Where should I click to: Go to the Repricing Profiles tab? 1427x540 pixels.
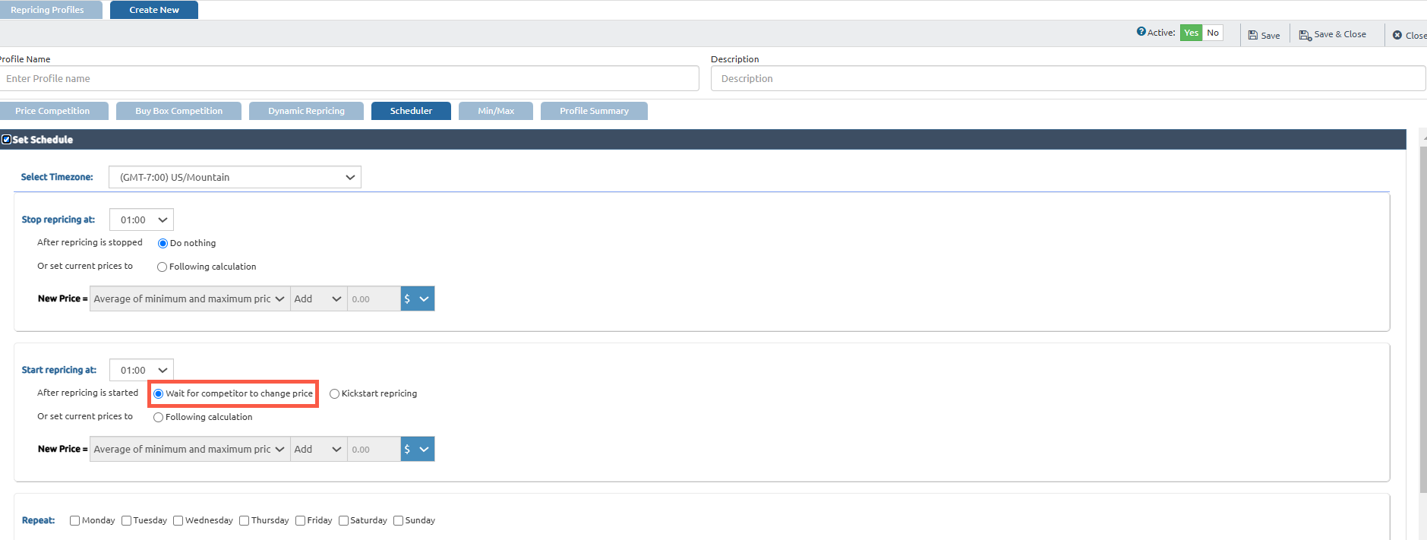pyautogui.click(x=48, y=10)
